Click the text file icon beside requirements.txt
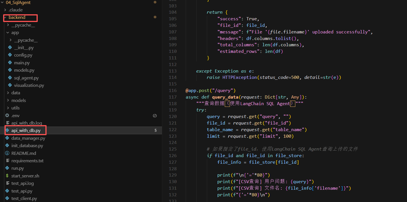This screenshot has height=202, width=407. (7, 161)
